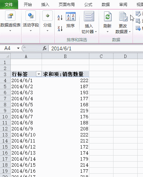Select cell with date 2014/6/10
The width and height of the screenshot is (143, 177).
[x=26, y=135]
